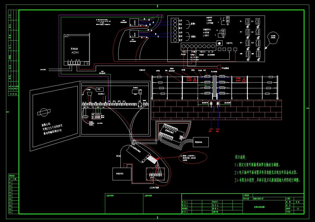Select the 'POWER' terminal label
Viewport: 315px width, 222px height.
tap(194, 52)
